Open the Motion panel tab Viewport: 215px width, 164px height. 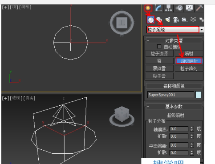[x=179, y=8]
